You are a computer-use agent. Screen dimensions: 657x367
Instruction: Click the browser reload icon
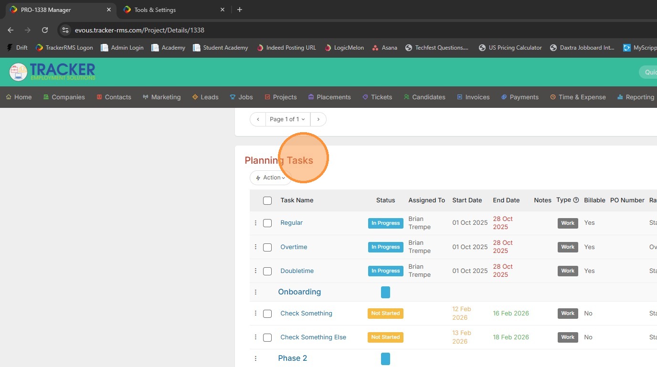pyautogui.click(x=45, y=30)
